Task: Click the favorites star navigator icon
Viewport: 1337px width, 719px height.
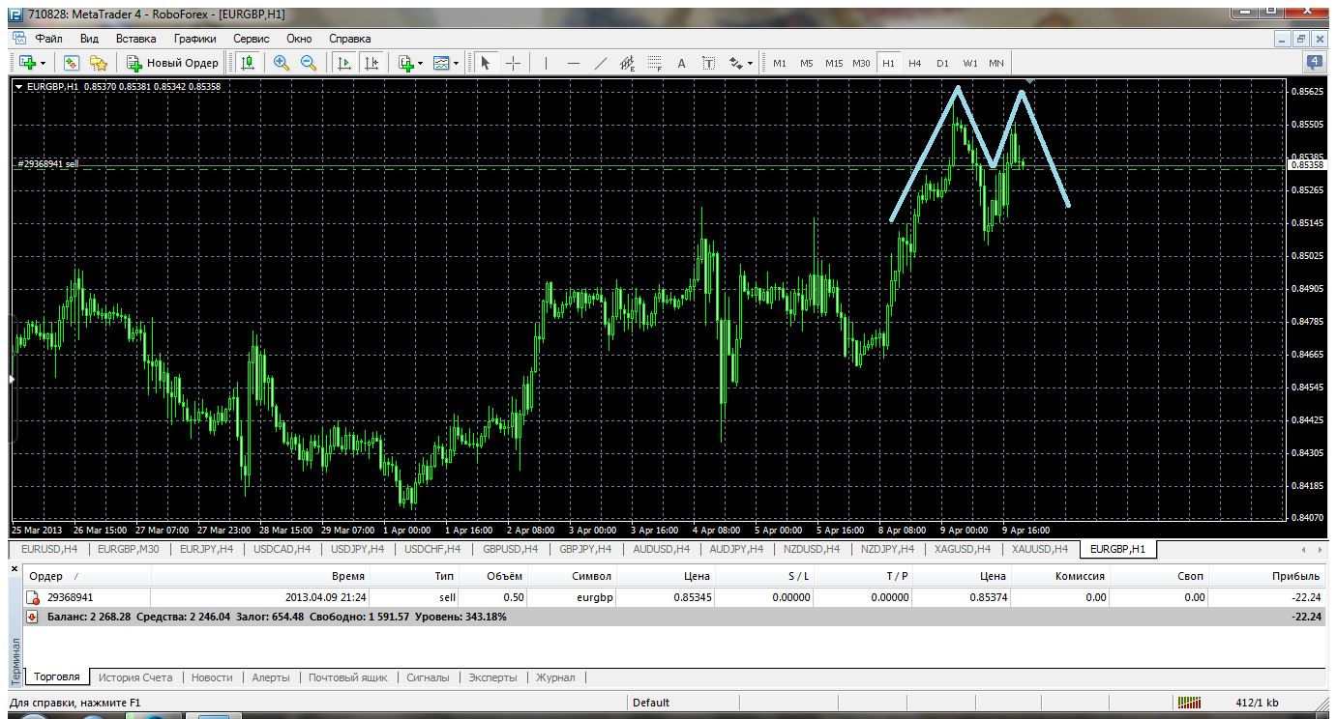Action: click(x=98, y=63)
